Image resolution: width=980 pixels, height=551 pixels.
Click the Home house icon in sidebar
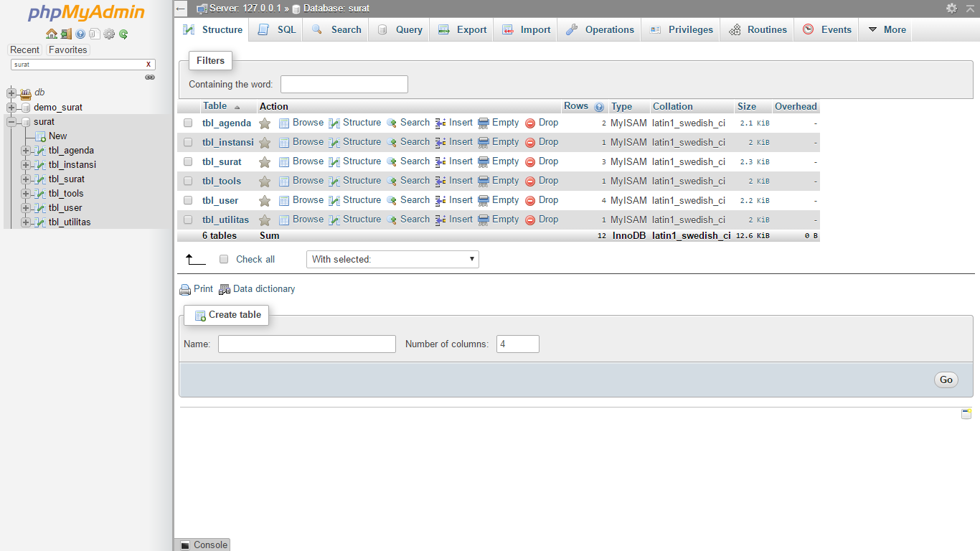click(x=51, y=34)
